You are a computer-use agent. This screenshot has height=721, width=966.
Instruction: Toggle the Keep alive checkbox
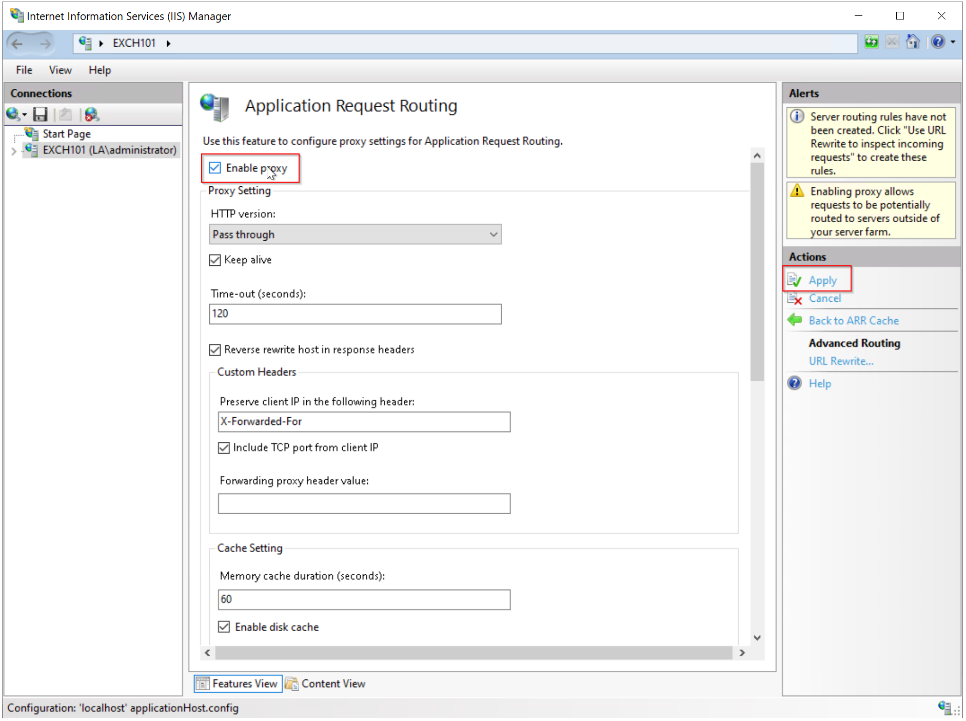click(x=215, y=260)
